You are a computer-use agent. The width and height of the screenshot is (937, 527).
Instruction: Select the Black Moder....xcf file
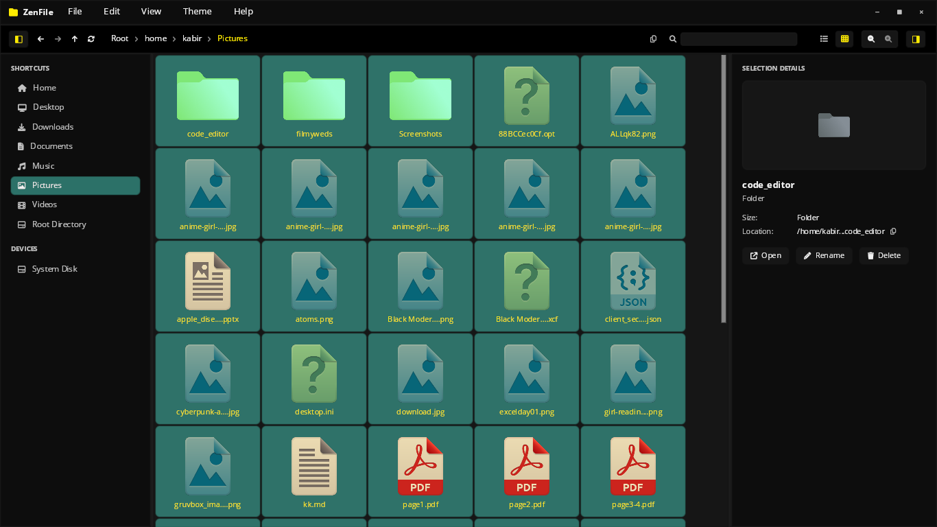[527, 286]
